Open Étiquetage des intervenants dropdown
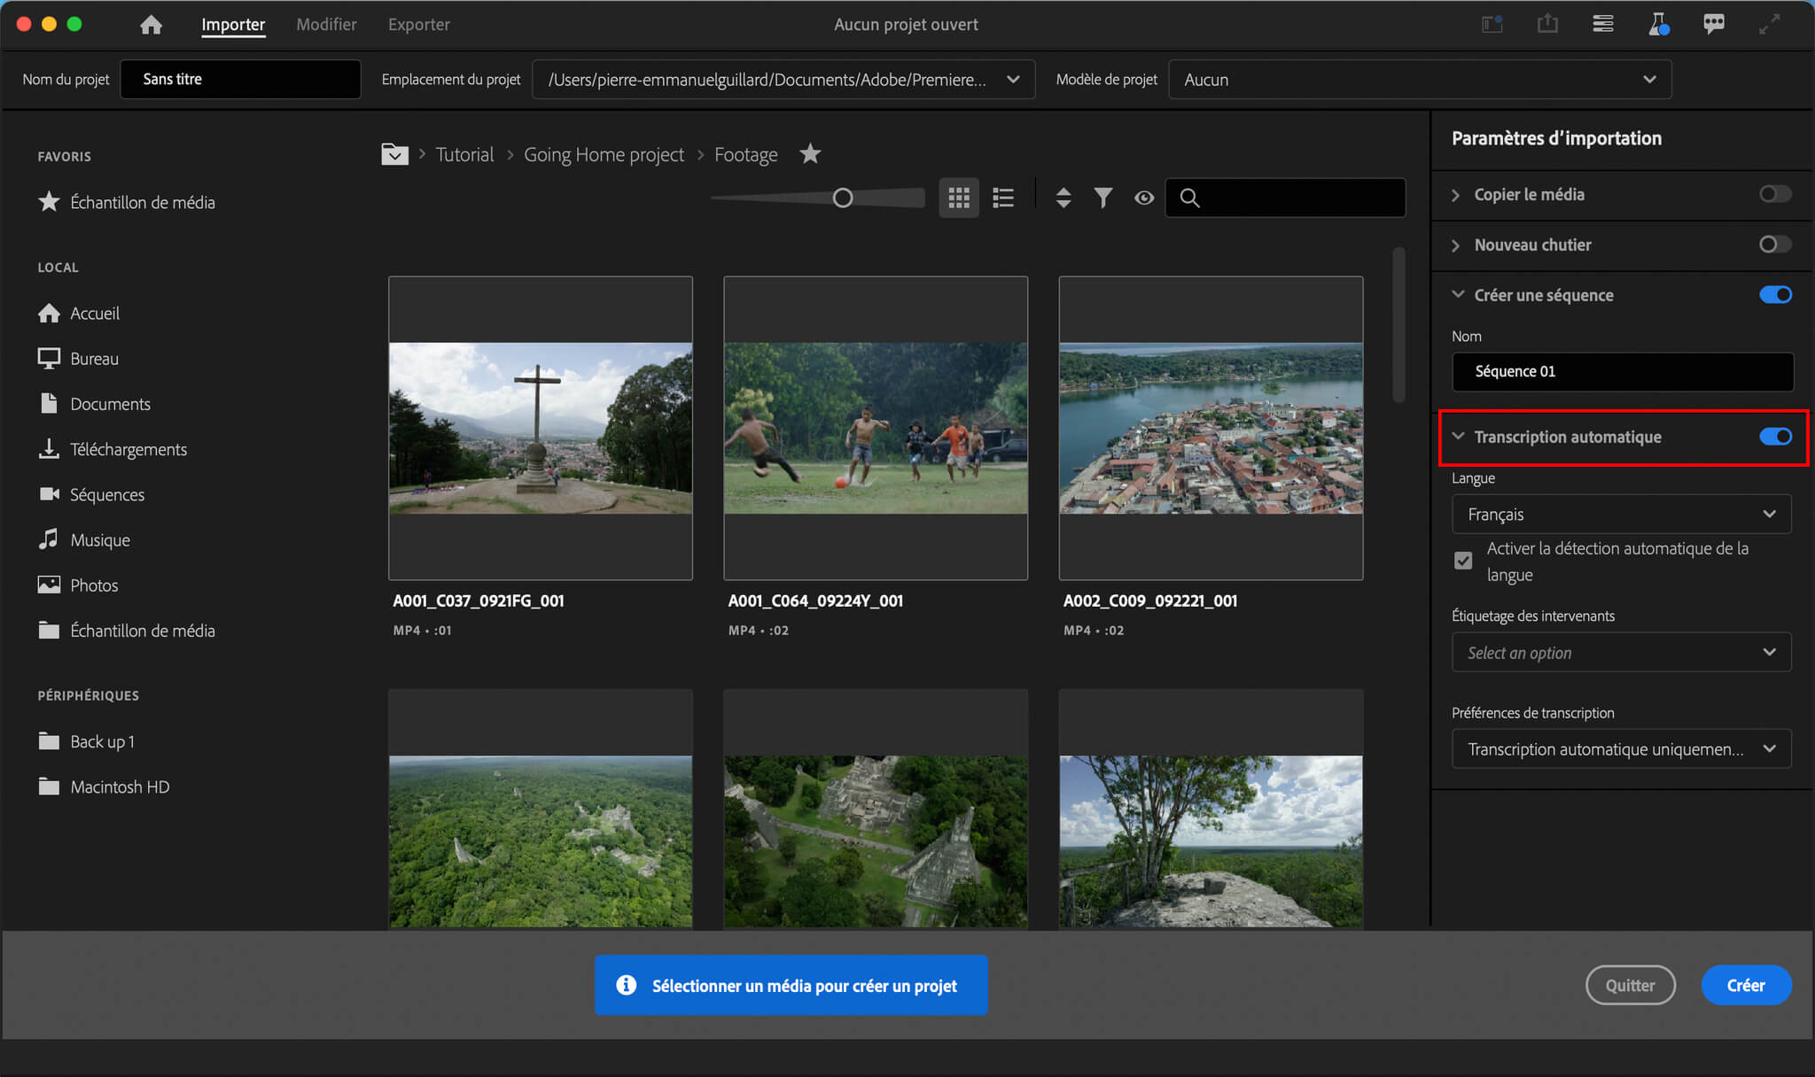1815x1077 pixels. pyautogui.click(x=1621, y=653)
